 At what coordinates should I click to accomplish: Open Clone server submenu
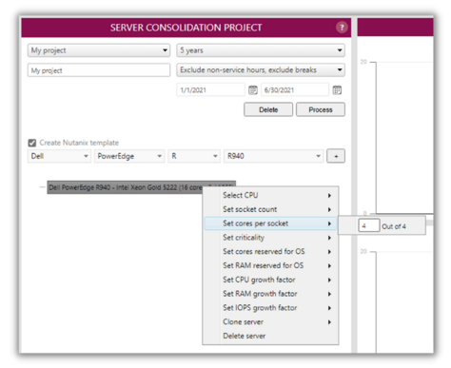270,322
